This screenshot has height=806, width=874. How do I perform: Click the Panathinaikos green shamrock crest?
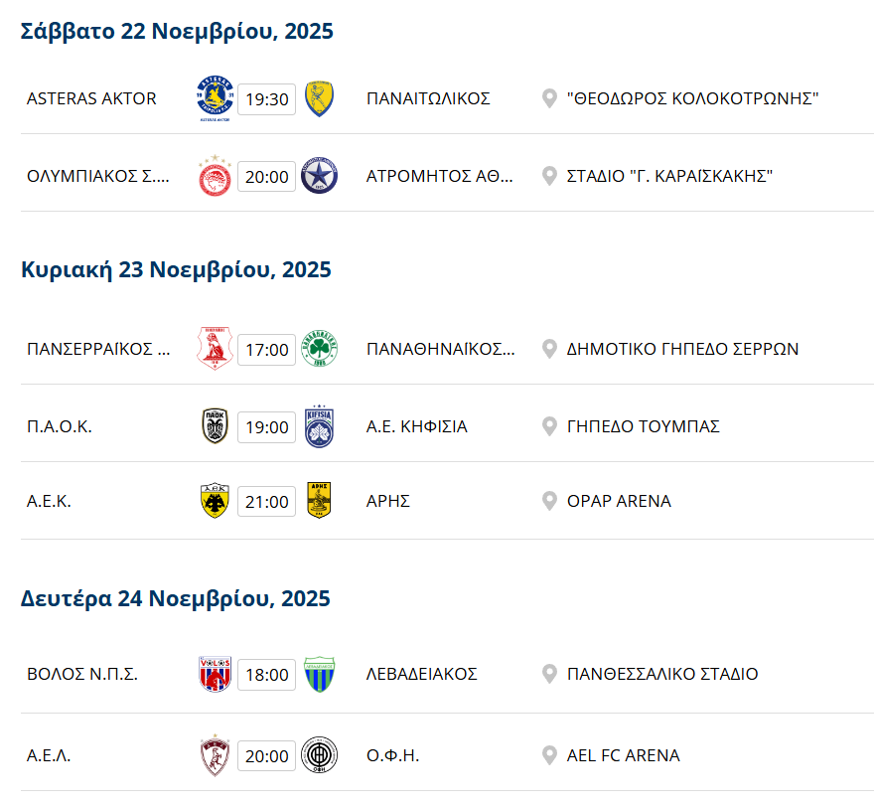click(319, 349)
